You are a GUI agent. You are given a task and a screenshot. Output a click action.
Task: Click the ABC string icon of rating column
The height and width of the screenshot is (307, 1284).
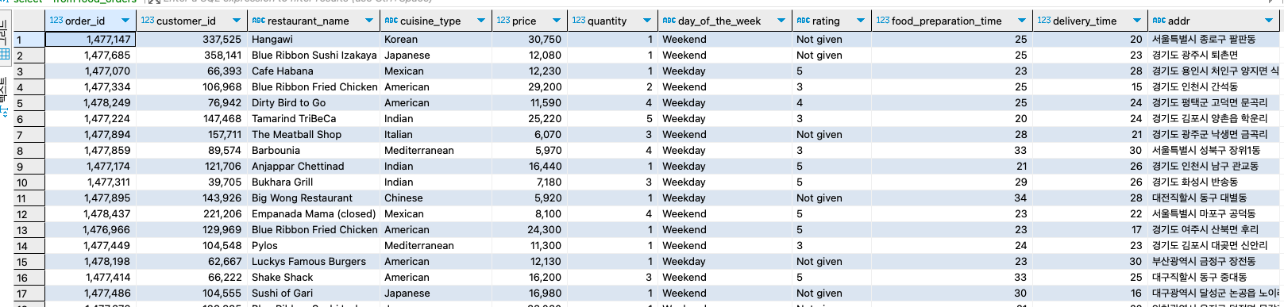click(804, 21)
